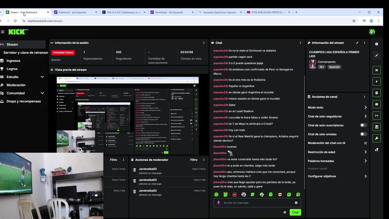Send message with the green Chat button

click(x=295, y=212)
